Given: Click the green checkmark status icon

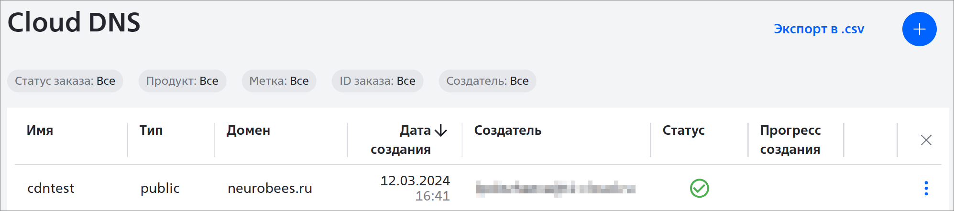Looking at the screenshot, I should click(x=700, y=188).
